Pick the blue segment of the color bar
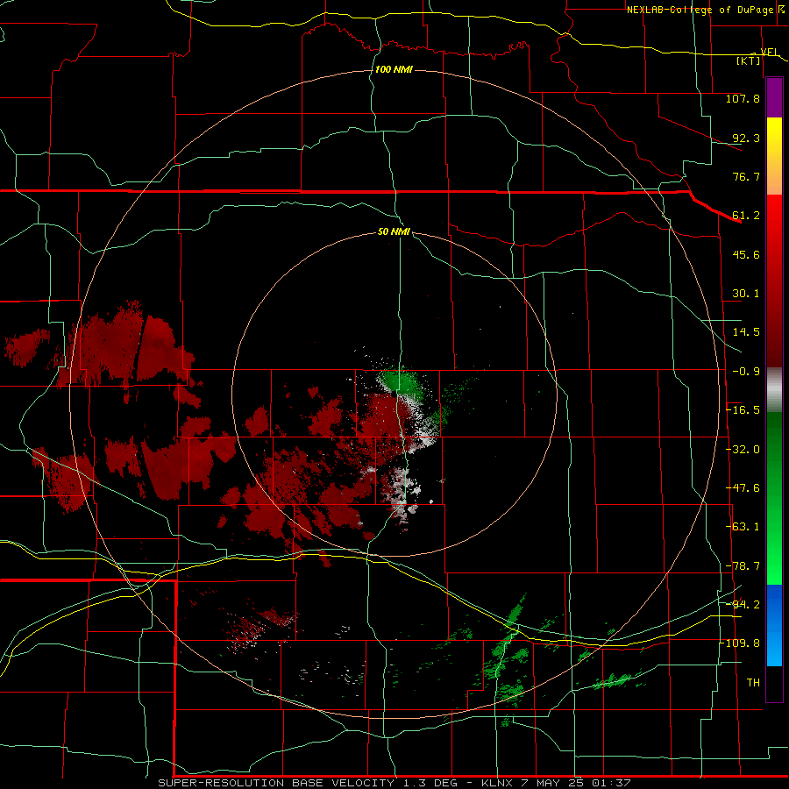The image size is (789, 789). (774, 625)
